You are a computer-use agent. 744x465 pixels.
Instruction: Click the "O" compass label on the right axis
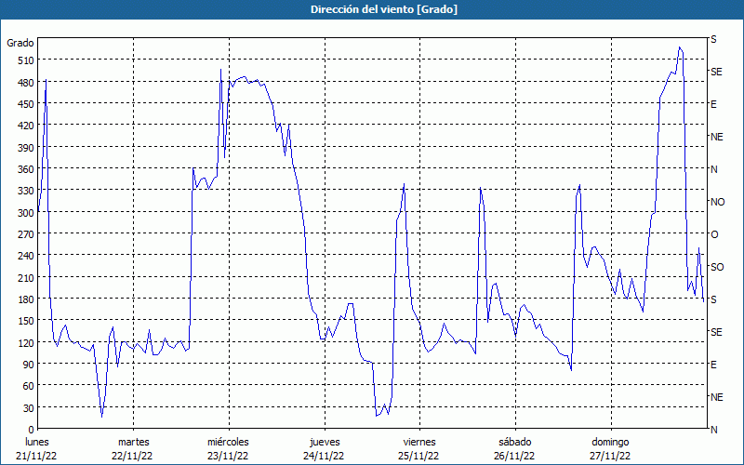[714, 234]
